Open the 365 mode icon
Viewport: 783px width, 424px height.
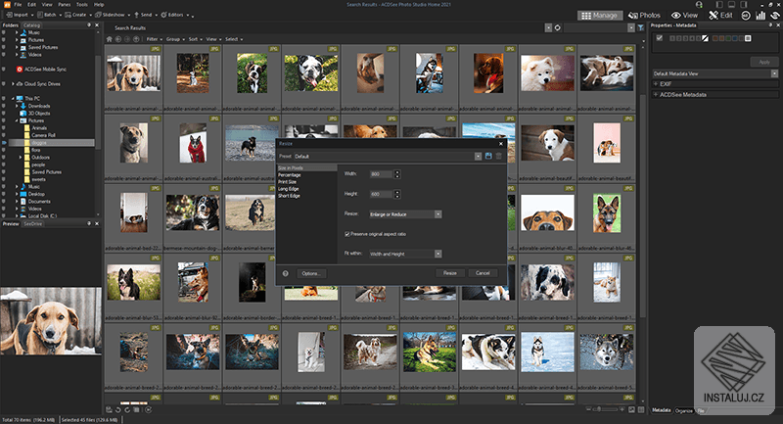click(x=745, y=16)
